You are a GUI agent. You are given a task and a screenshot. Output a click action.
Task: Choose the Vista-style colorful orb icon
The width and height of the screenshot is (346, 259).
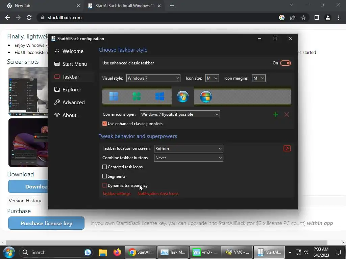click(x=206, y=96)
